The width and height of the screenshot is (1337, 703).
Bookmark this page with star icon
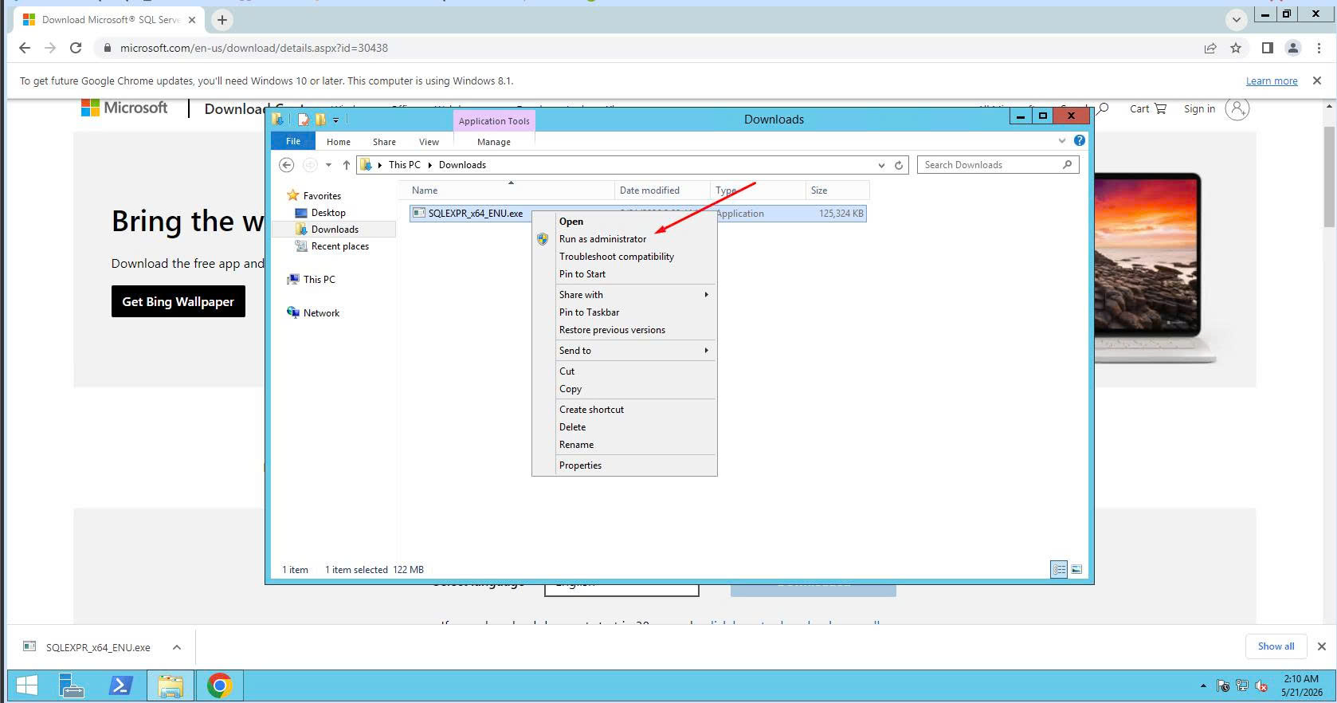[x=1236, y=48]
